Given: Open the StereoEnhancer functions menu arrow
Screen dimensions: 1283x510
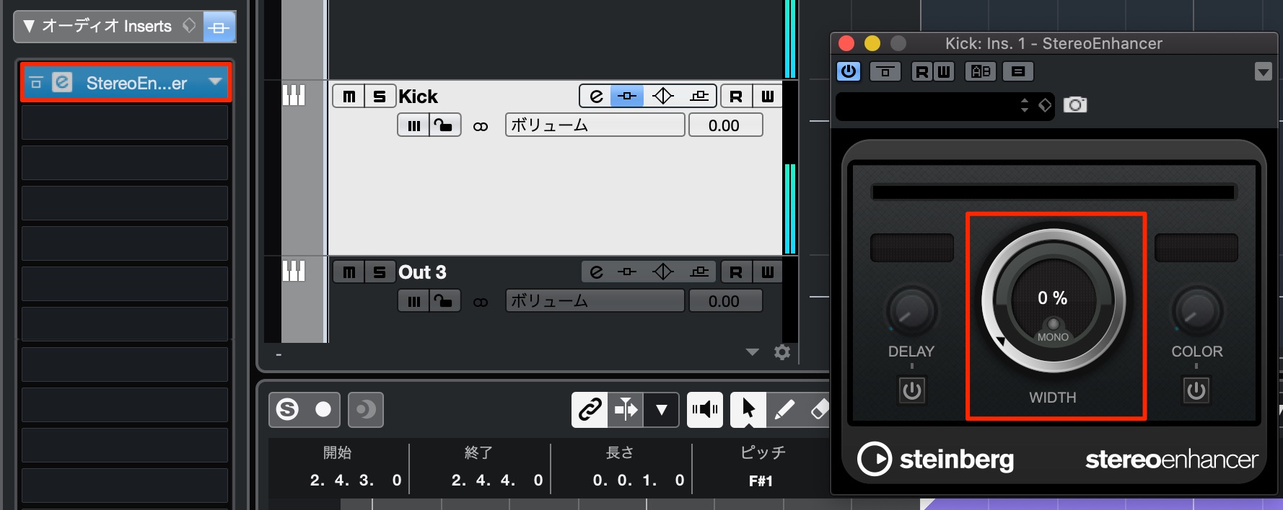Looking at the screenshot, I should (1263, 71).
